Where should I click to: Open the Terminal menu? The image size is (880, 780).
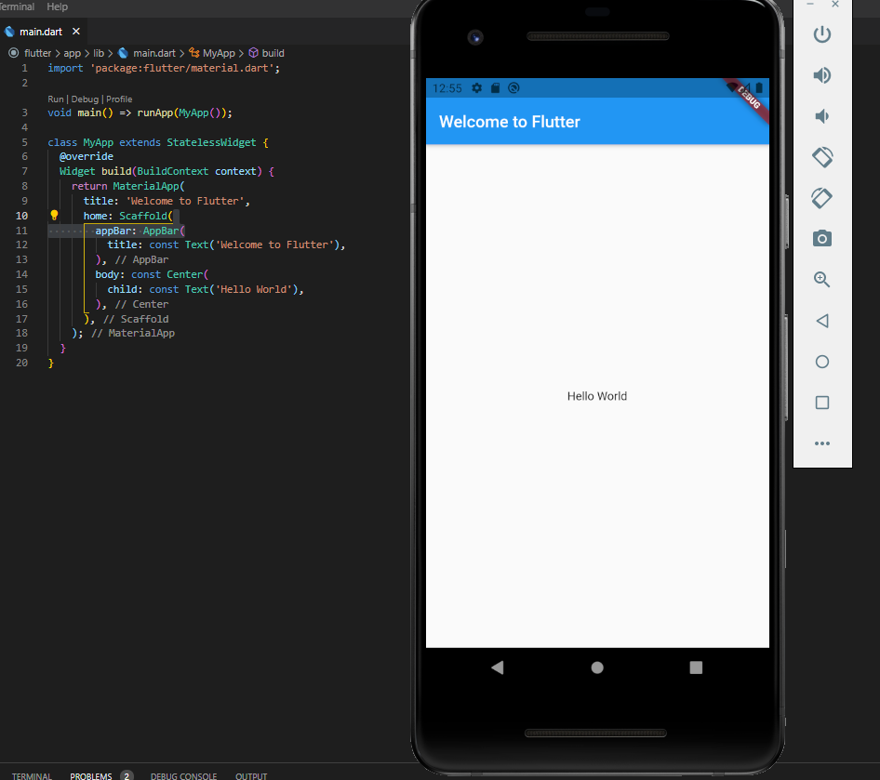(17, 7)
